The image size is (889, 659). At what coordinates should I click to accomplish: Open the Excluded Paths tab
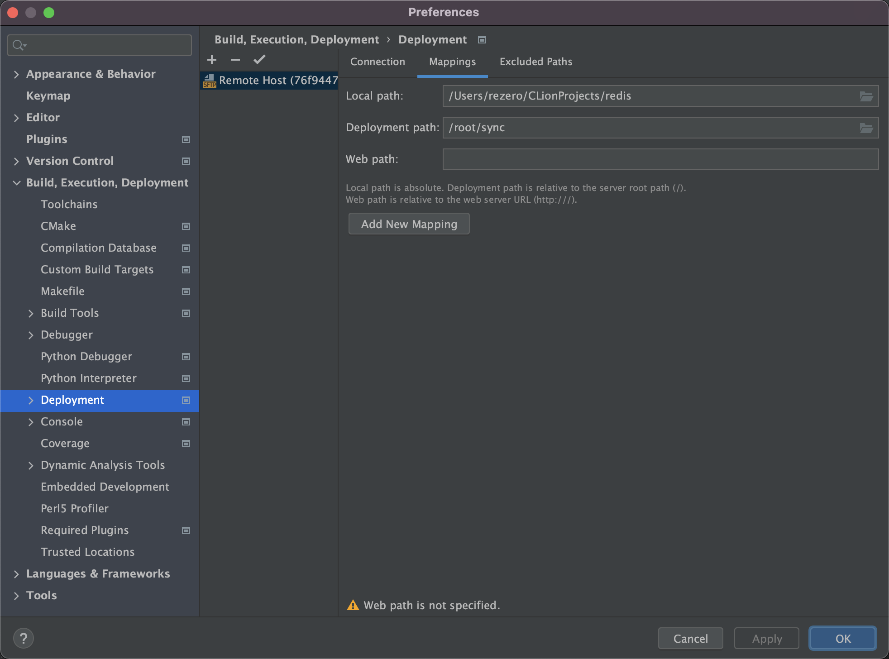pos(535,62)
